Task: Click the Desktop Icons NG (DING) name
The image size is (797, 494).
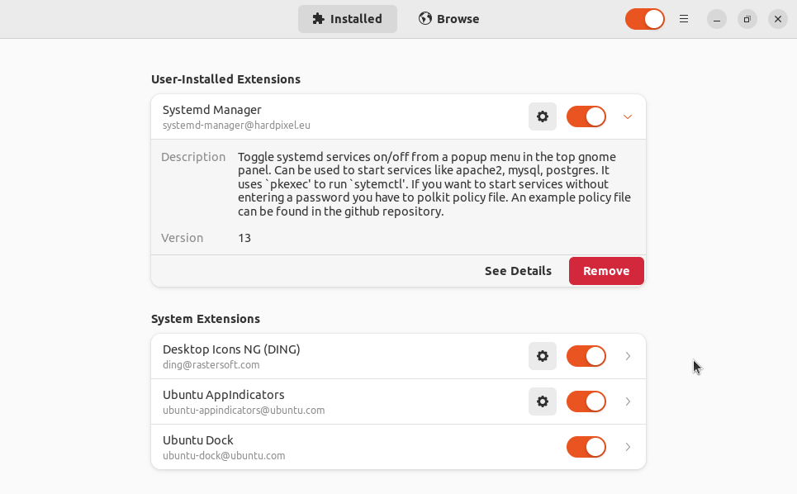Action: click(231, 349)
